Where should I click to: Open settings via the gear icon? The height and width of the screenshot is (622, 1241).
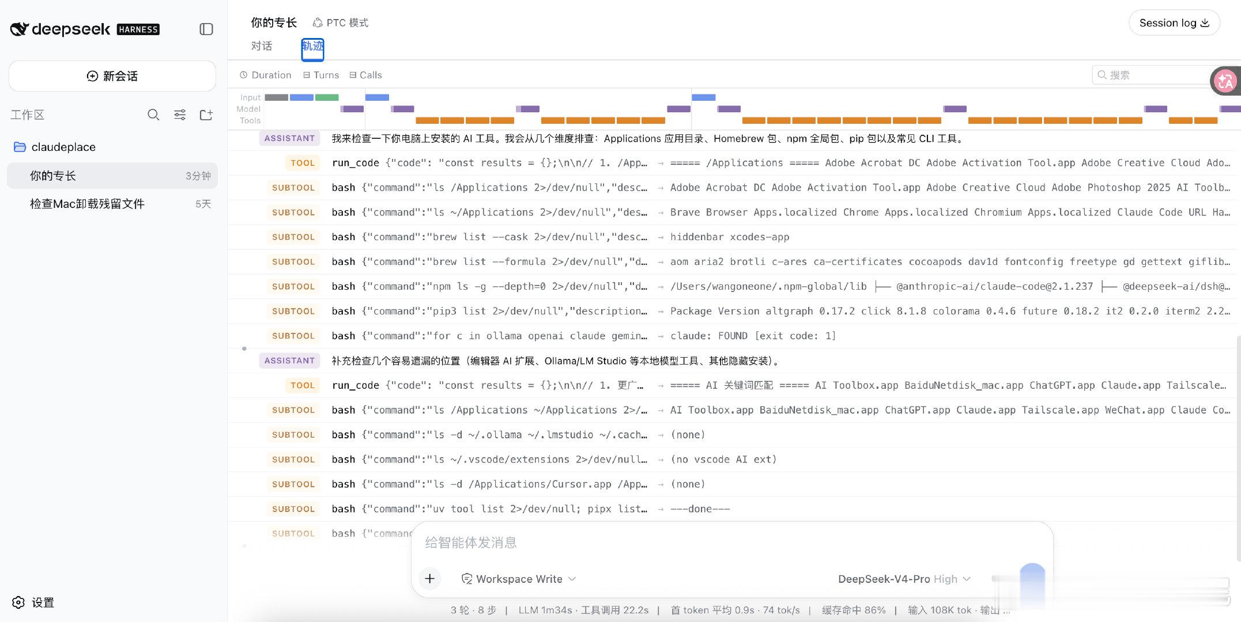tap(18, 602)
